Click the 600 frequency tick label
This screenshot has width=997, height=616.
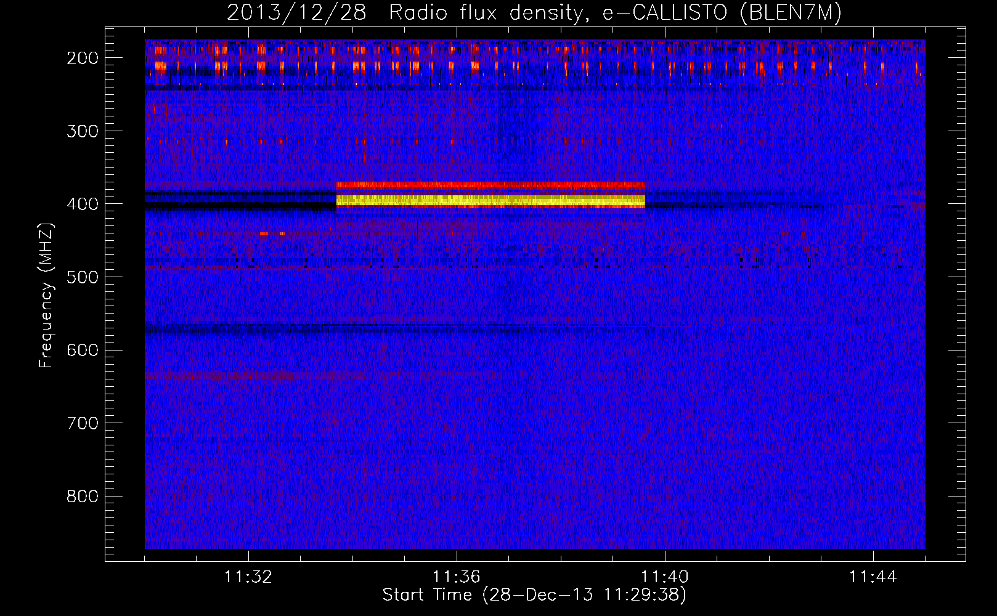click(82, 350)
